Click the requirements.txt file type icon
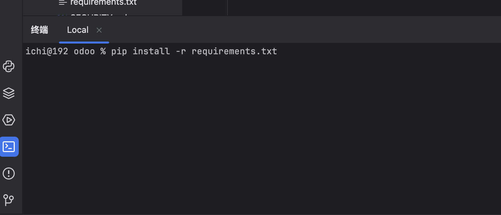Screen dimensions: 501x215 point(63,3)
